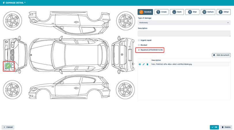
Task: Click the hood in top view
Action: click(x=41, y=55)
